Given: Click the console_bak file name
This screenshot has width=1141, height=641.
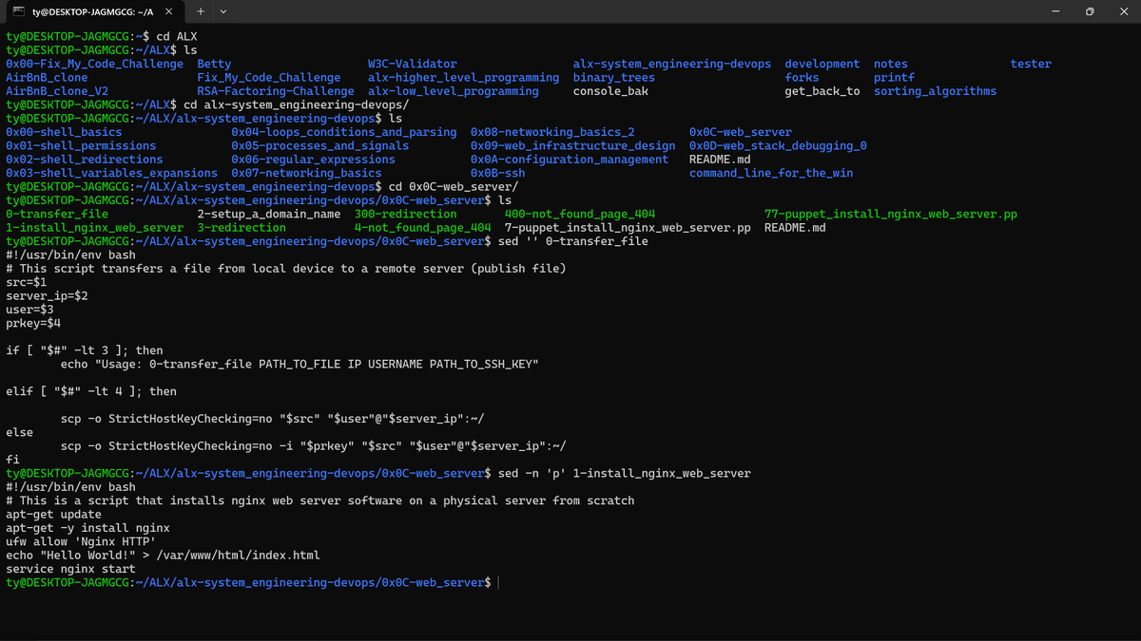Looking at the screenshot, I should coord(610,91).
